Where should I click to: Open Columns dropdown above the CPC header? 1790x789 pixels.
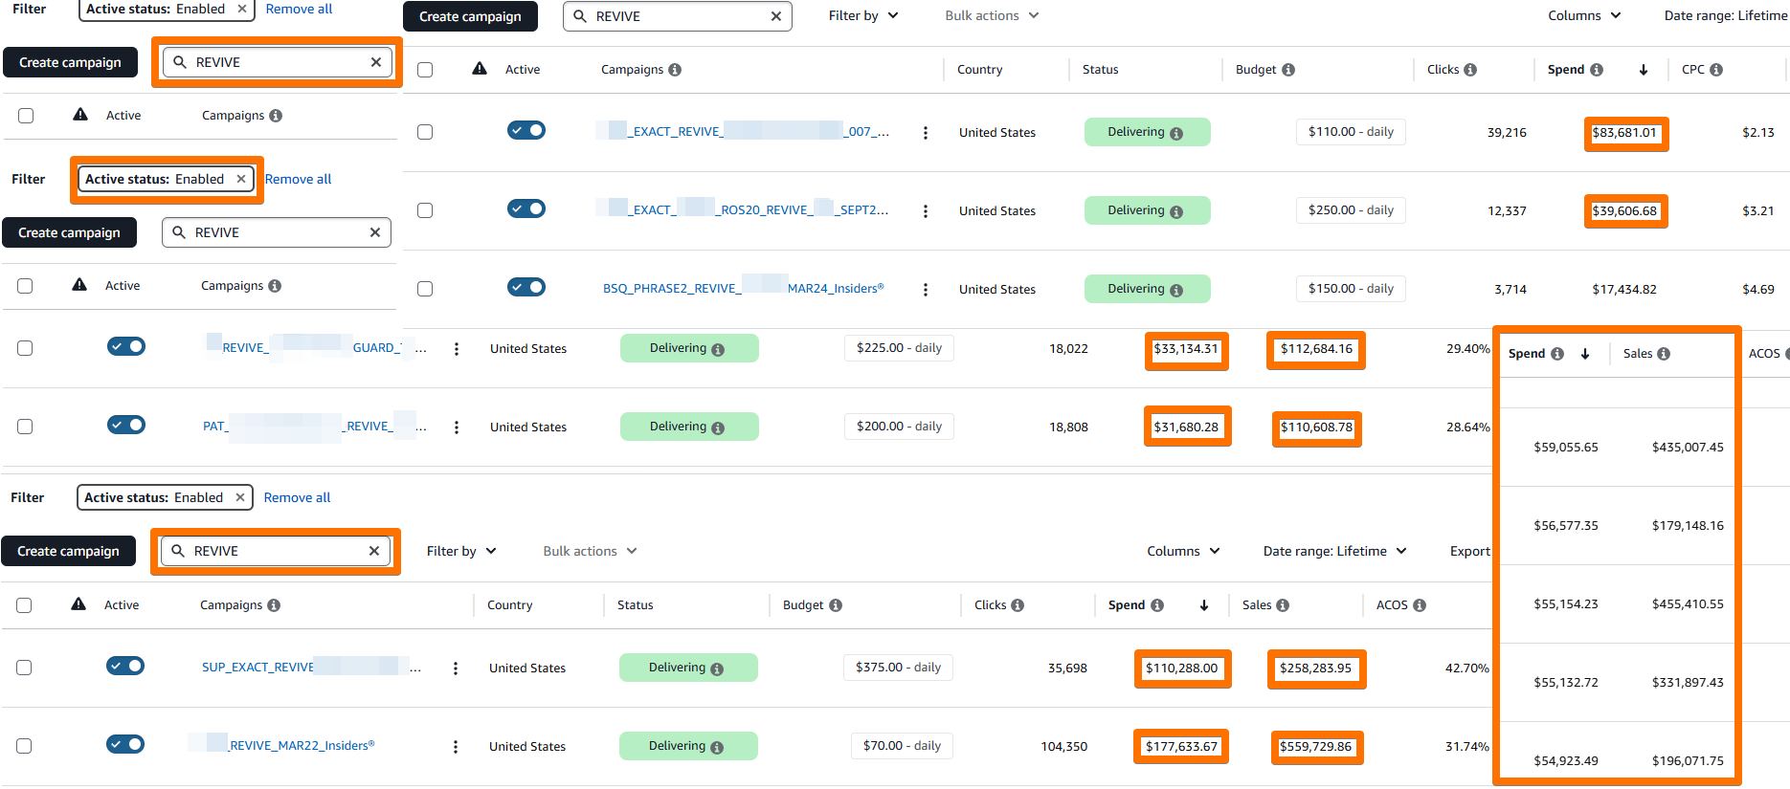pyautogui.click(x=1584, y=16)
